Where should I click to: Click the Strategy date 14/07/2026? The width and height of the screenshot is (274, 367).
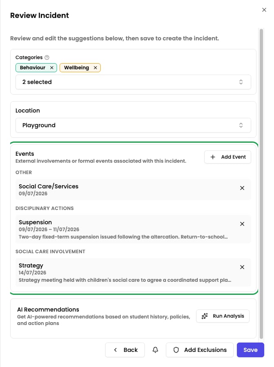(x=32, y=273)
